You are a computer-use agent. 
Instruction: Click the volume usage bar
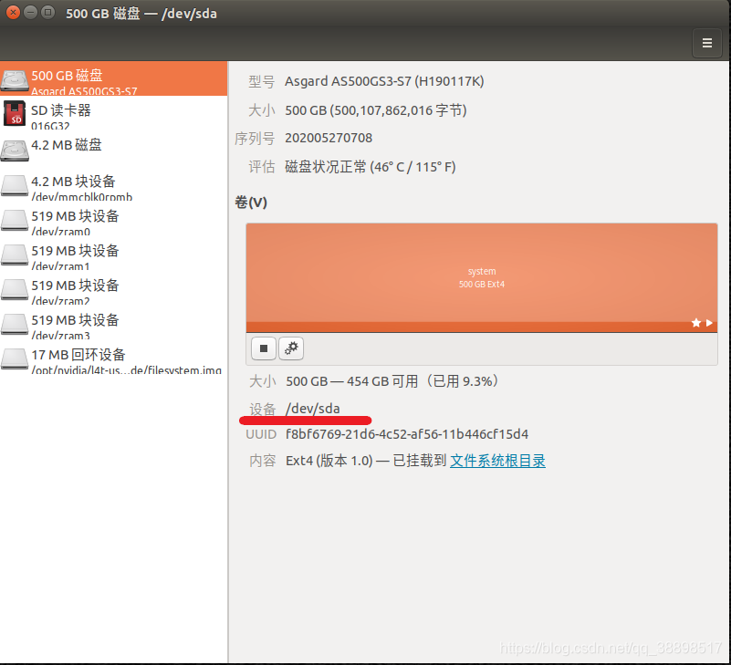[482, 327]
